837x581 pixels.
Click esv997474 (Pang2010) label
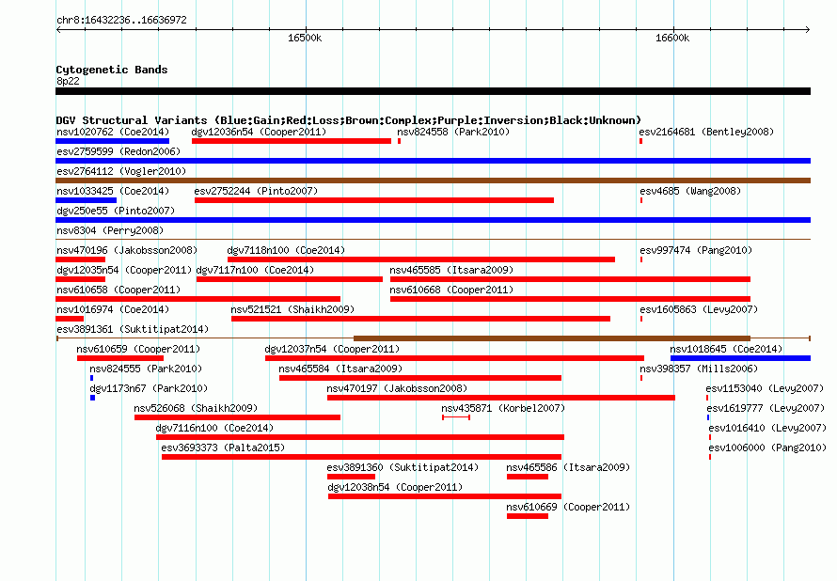pyautogui.click(x=696, y=250)
